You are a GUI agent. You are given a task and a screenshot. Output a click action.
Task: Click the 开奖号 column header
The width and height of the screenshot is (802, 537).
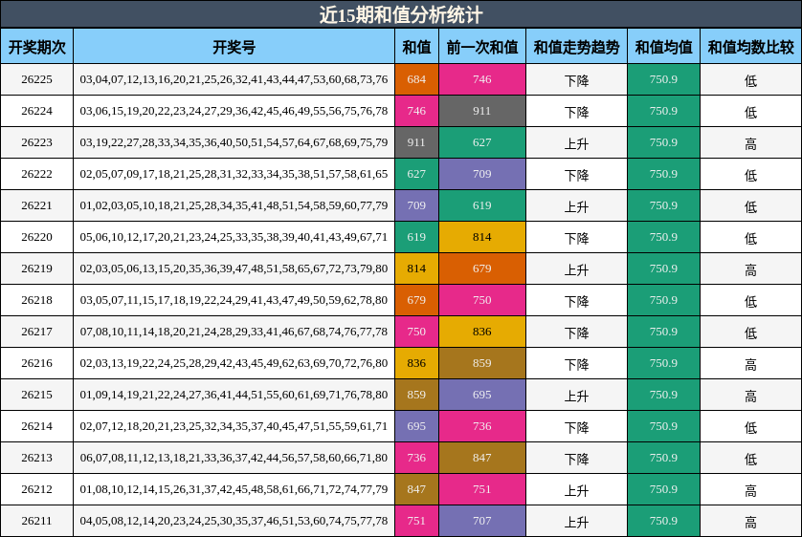(234, 47)
